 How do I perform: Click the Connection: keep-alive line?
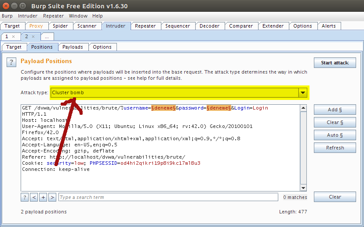tap(56, 170)
